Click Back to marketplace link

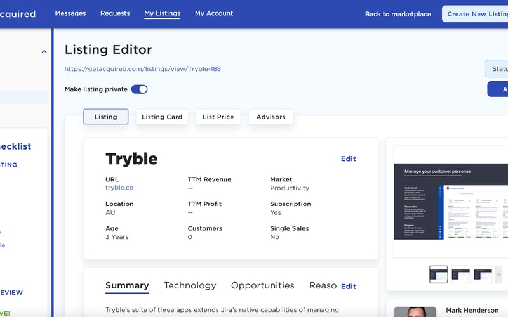coord(398,14)
